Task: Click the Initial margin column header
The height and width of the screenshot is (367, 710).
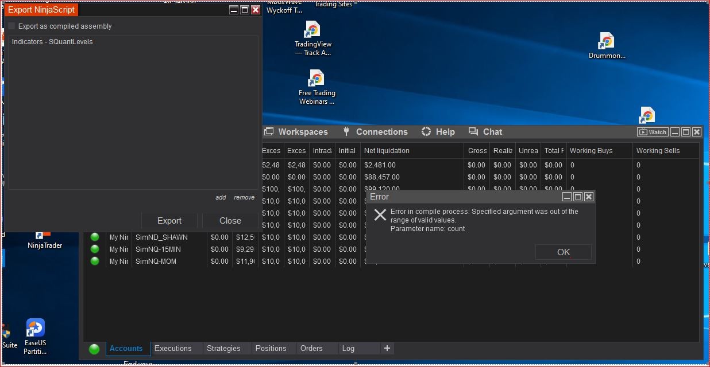Action: pyautogui.click(x=347, y=151)
